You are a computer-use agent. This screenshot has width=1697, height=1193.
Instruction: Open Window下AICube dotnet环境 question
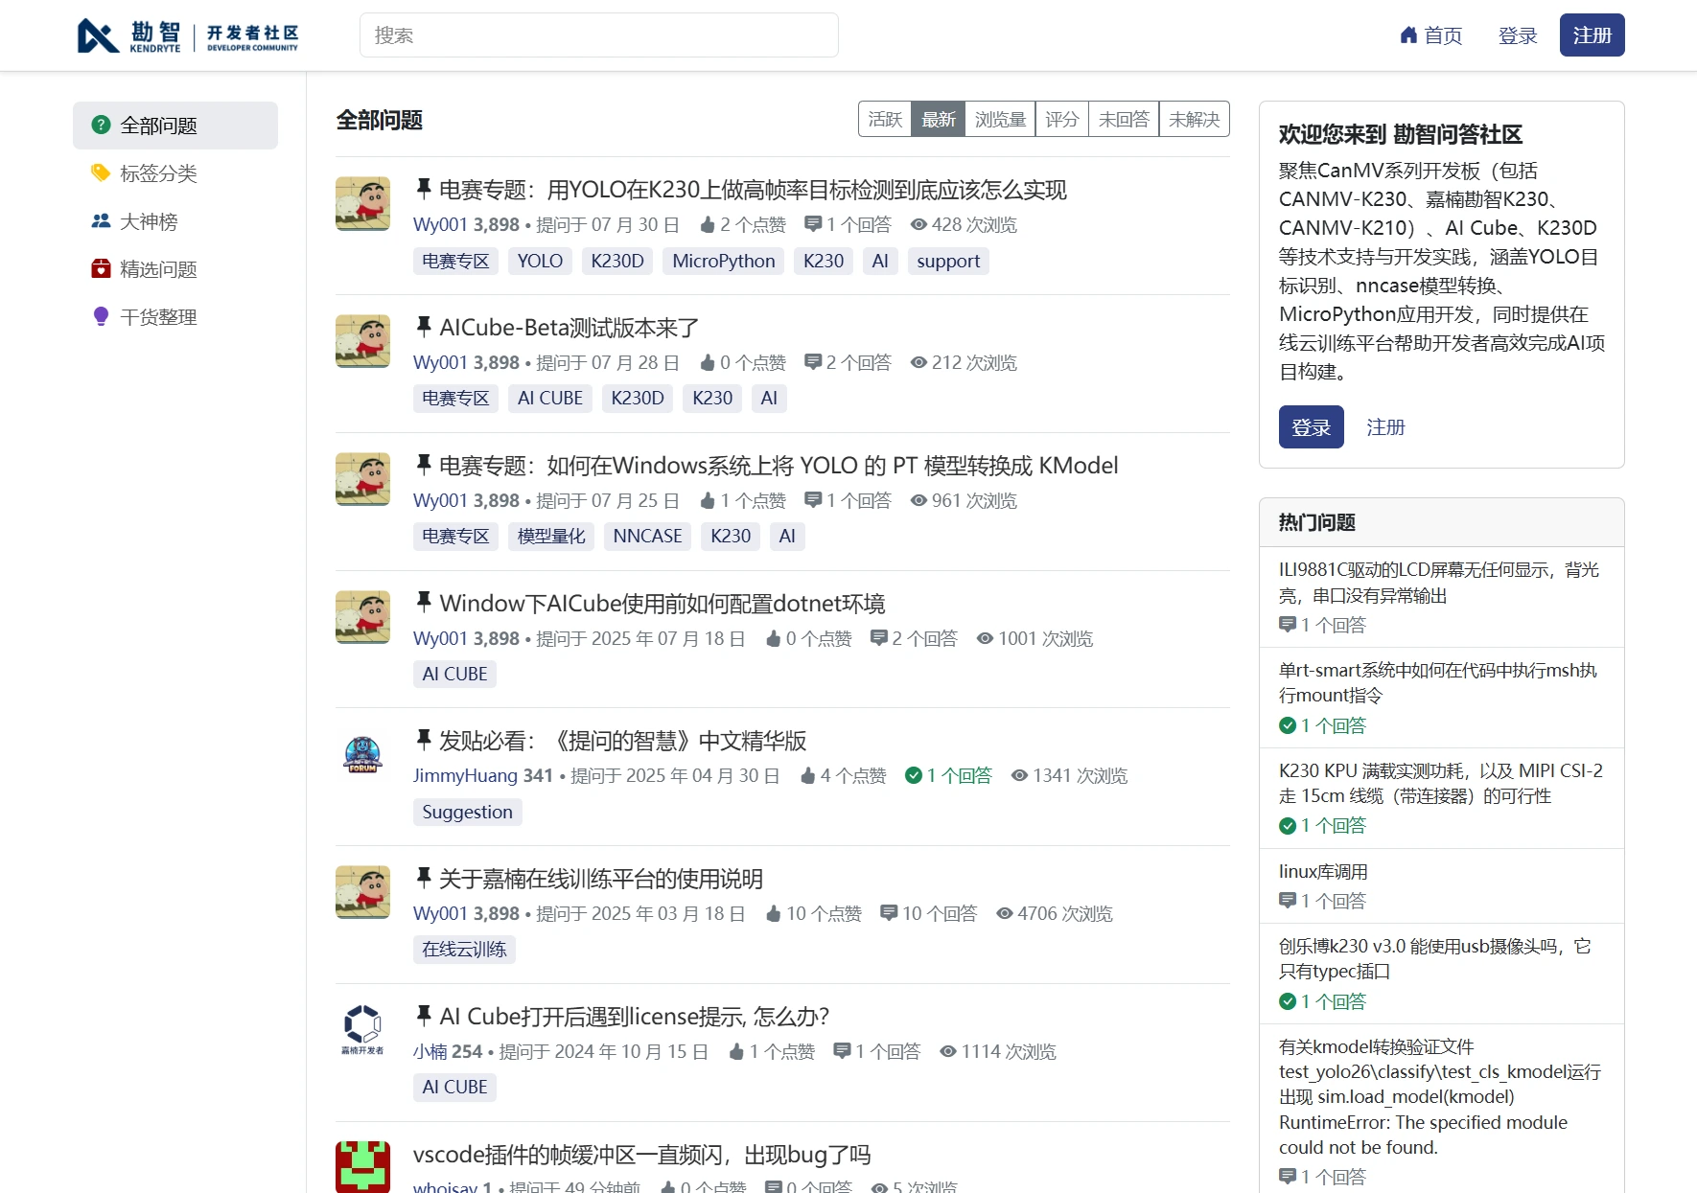pyautogui.click(x=663, y=604)
